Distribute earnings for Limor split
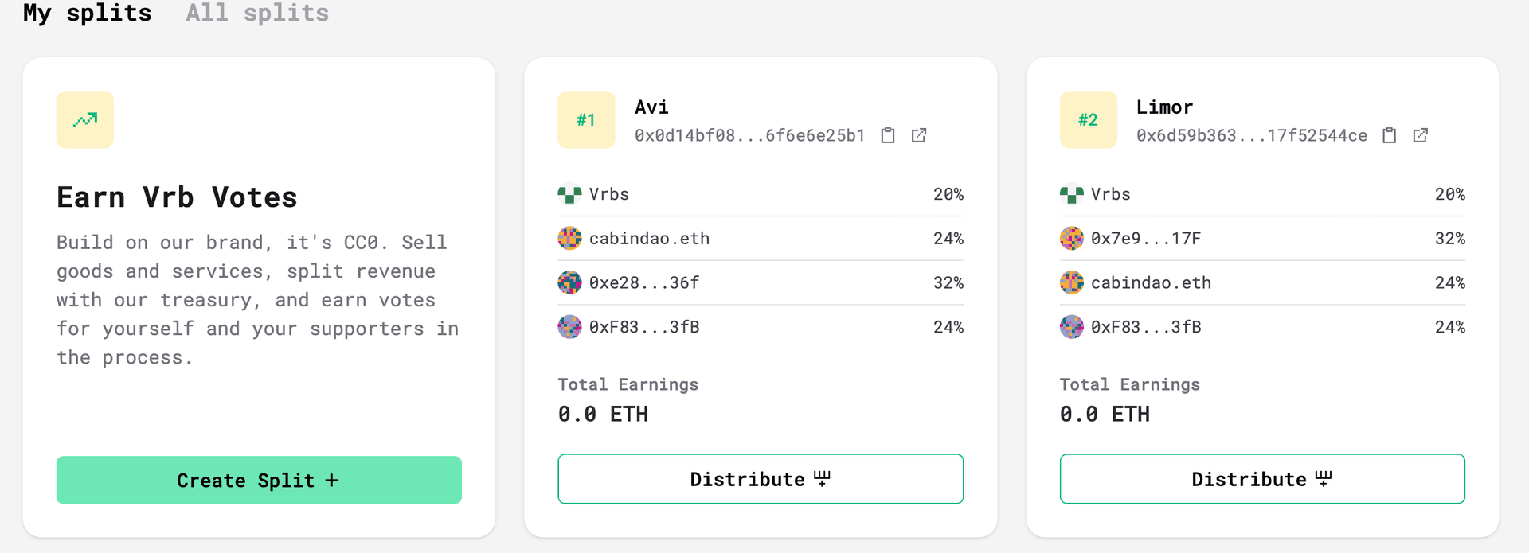1529x553 pixels. [1262, 479]
